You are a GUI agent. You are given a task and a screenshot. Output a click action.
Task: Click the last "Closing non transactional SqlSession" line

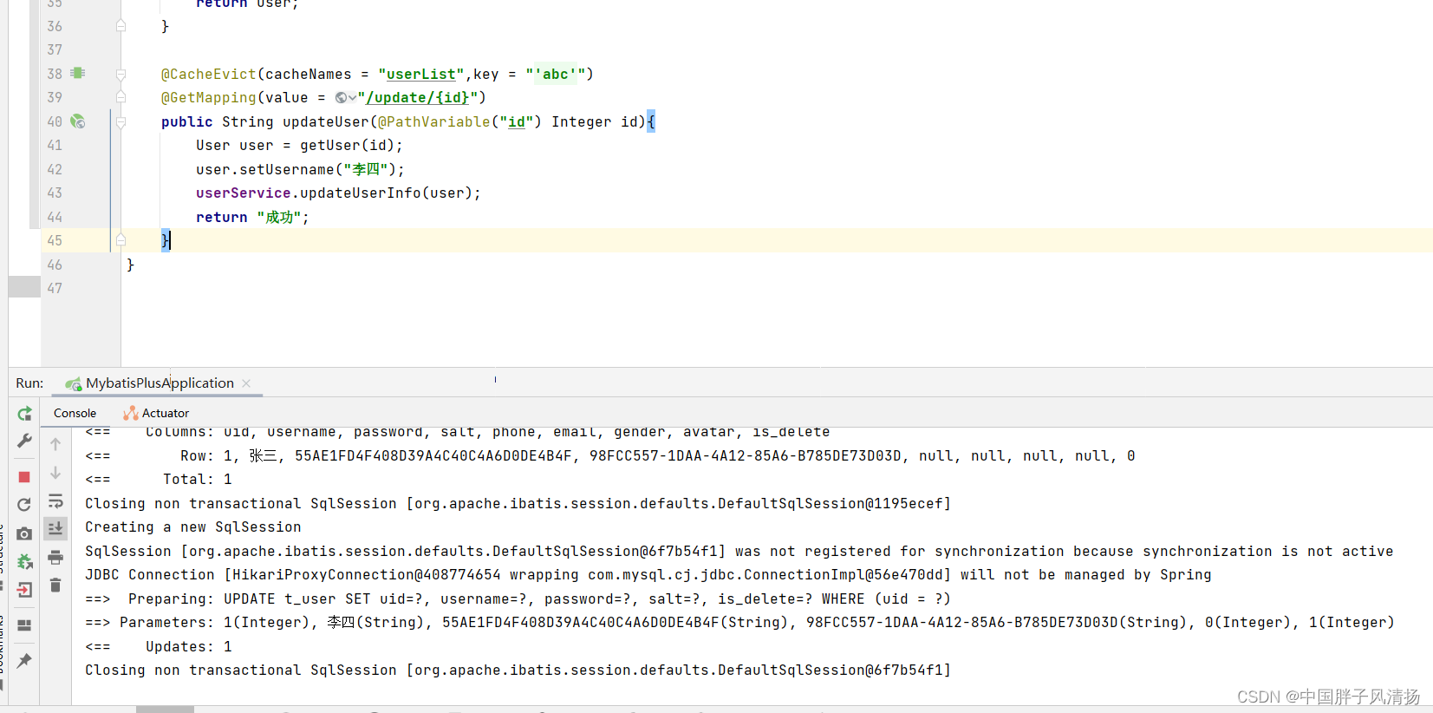coord(518,670)
